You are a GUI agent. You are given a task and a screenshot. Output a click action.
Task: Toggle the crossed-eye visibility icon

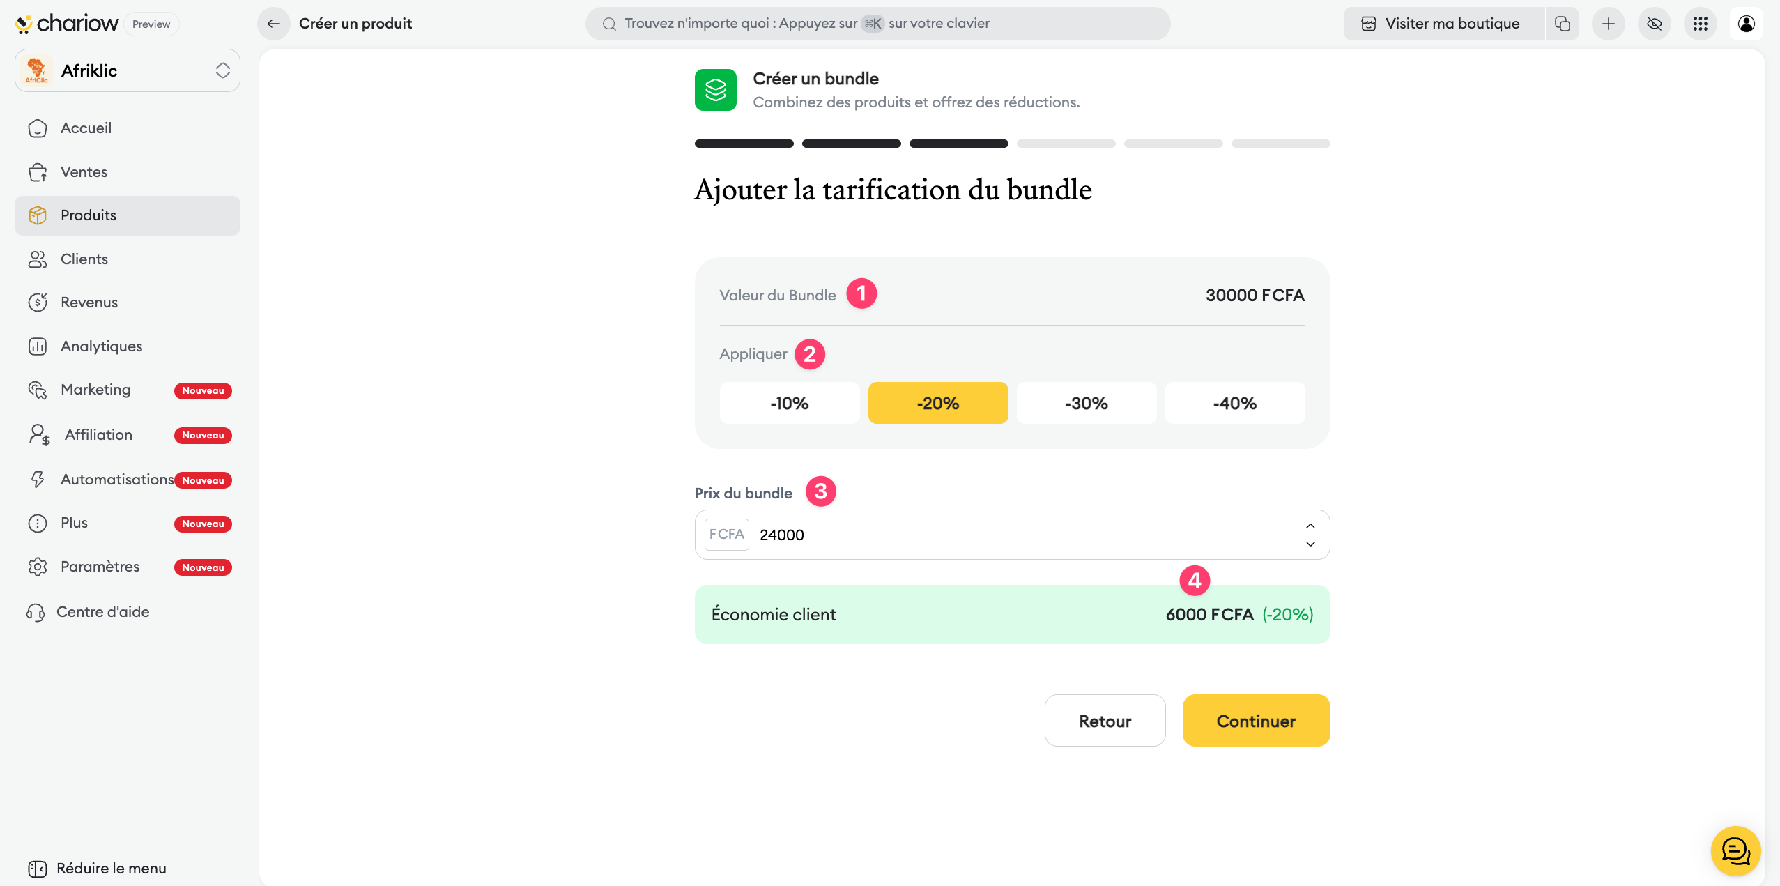coord(1654,24)
